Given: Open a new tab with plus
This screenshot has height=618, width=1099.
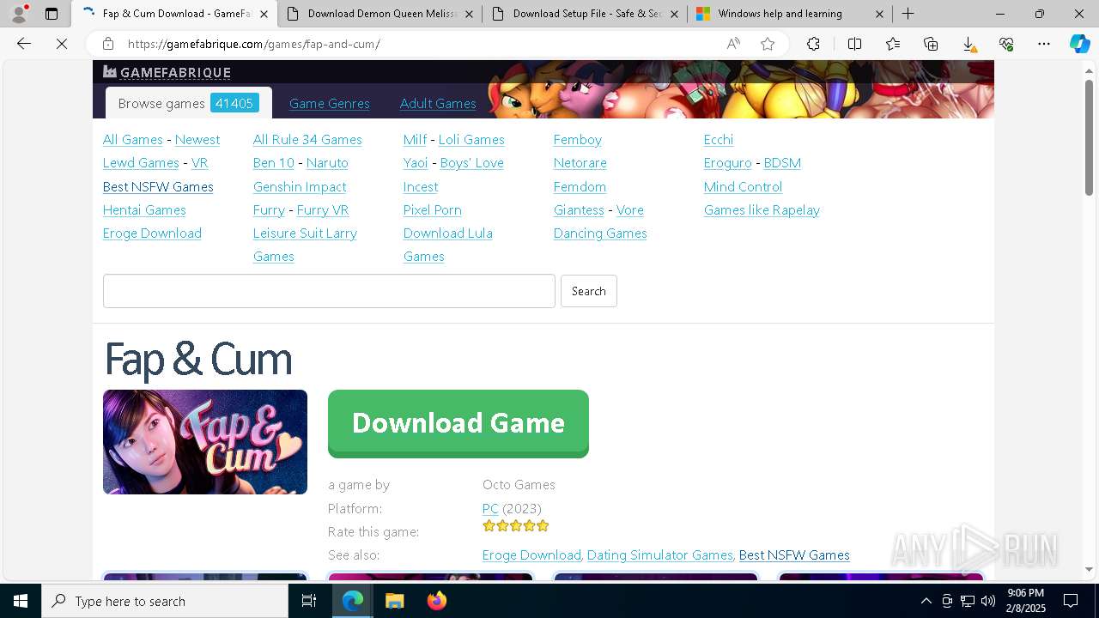Looking at the screenshot, I should point(908,14).
